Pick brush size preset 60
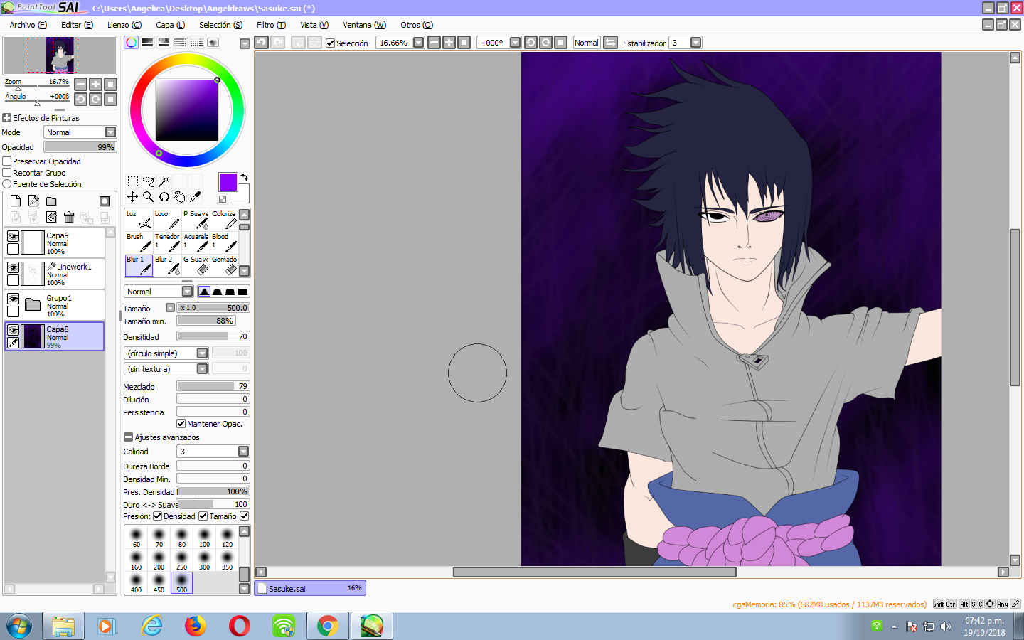1024x640 pixels. click(x=136, y=537)
